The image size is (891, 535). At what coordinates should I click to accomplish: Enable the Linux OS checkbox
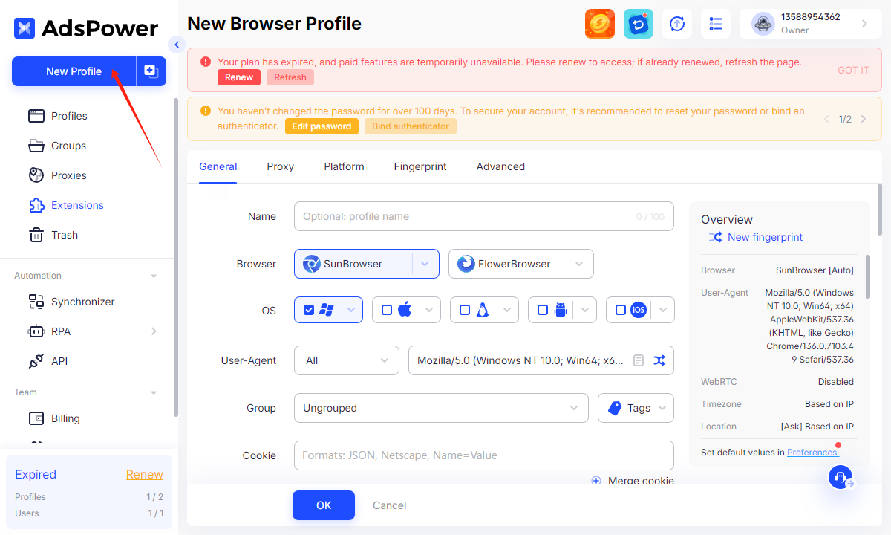pos(465,310)
